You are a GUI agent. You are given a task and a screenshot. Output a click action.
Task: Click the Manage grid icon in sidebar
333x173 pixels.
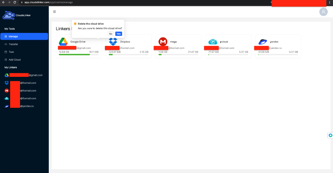[x=6, y=36]
